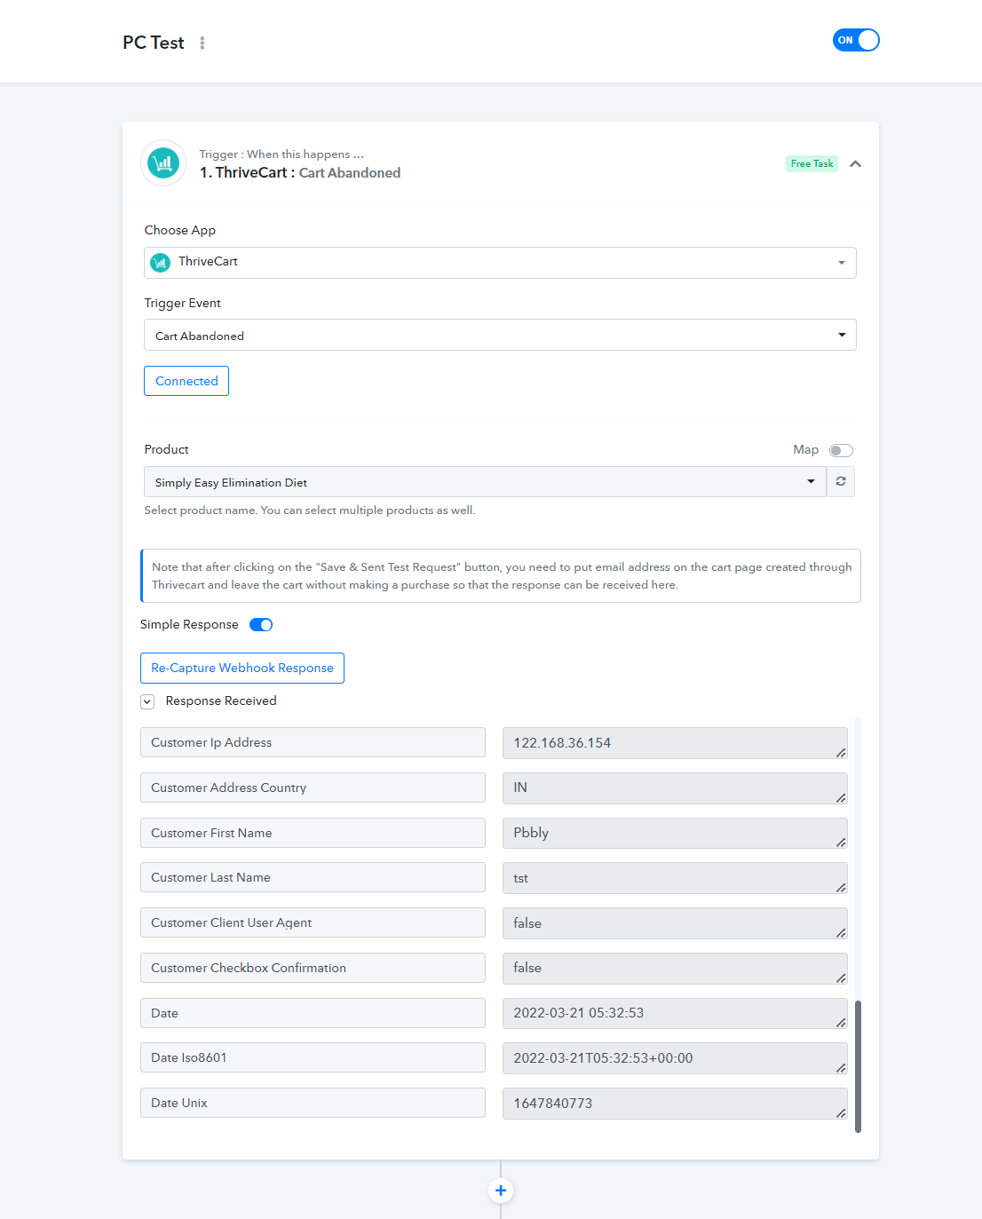
Task: Turn off the workflow ON switch
Action: click(x=856, y=40)
